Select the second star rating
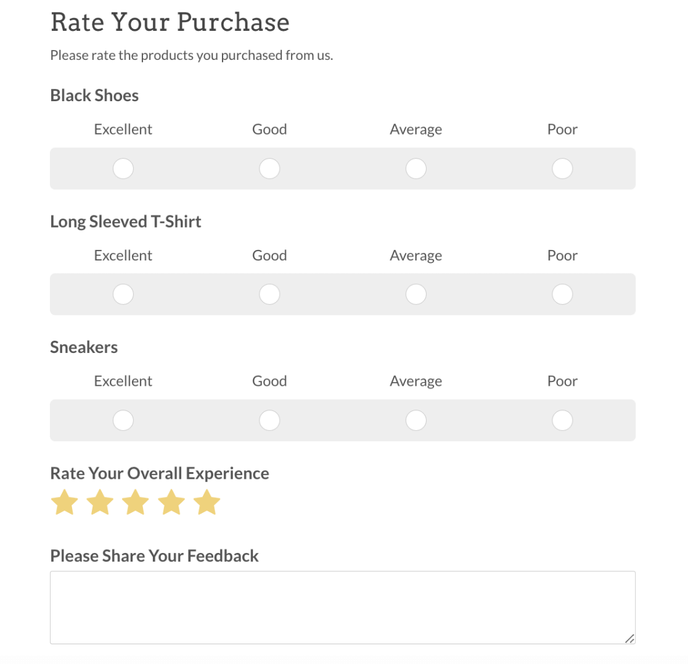This screenshot has width=688, height=664. [x=100, y=502]
